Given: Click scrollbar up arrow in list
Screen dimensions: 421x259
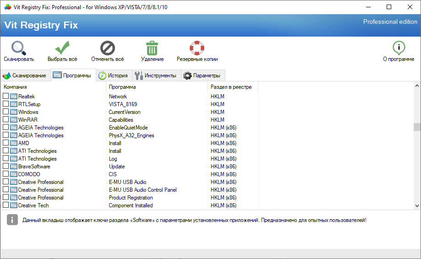Looking at the screenshot, I should (x=417, y=86).
